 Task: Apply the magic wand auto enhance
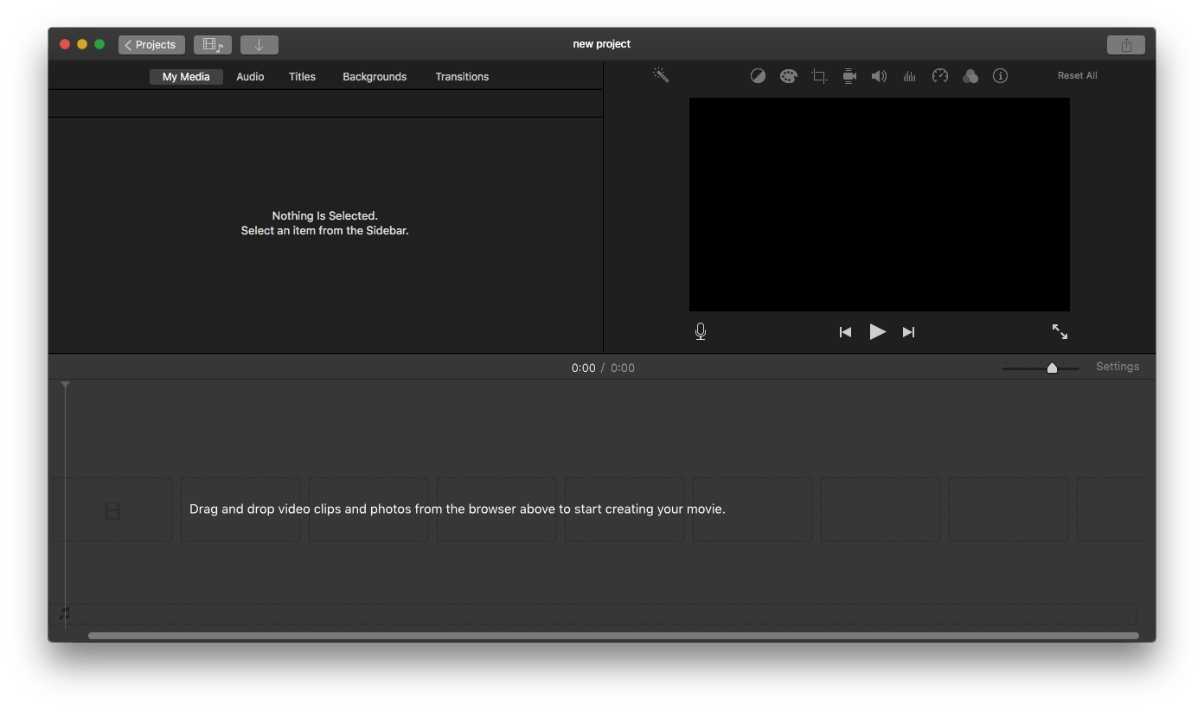(661, 75)
